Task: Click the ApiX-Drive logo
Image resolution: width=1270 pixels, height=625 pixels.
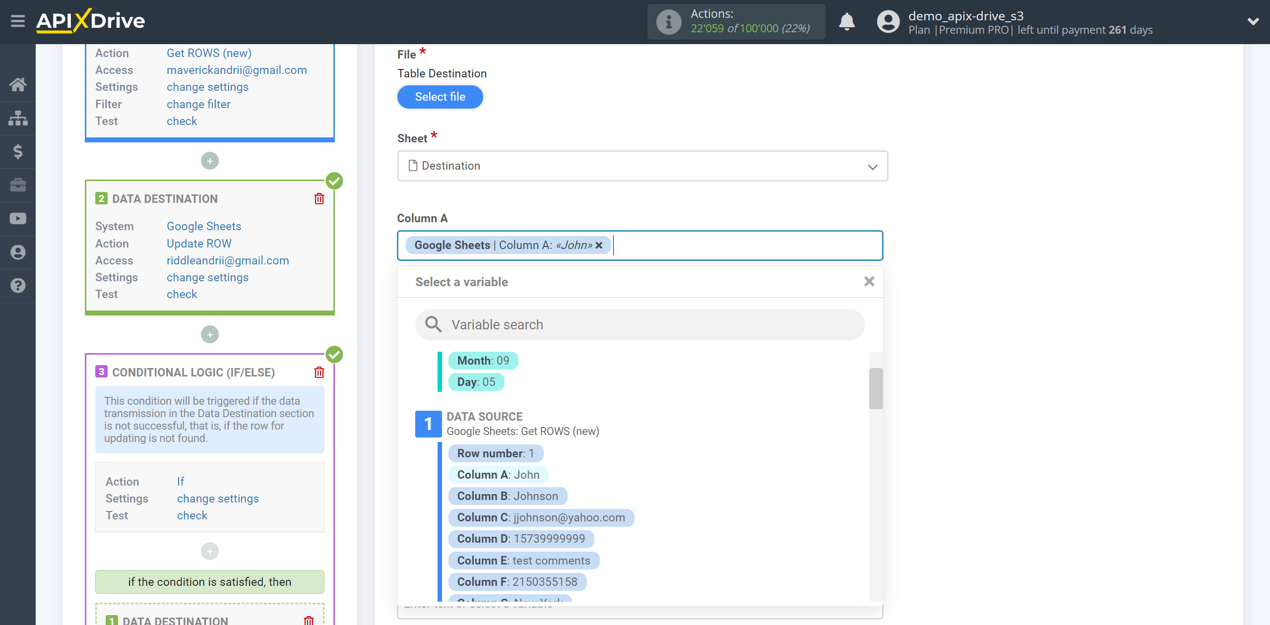Action: tap(91, 21)
